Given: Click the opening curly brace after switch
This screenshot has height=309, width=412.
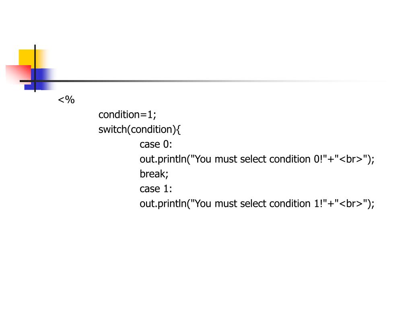Looking at the screenshot, I should click(179, 130).
